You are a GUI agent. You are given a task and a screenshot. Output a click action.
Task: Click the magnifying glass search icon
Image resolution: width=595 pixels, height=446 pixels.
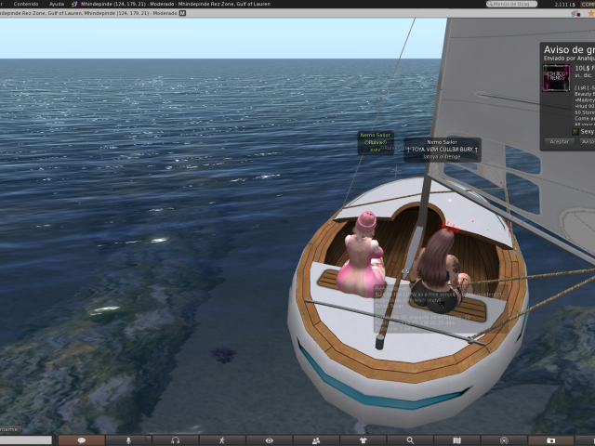(410, 439)
